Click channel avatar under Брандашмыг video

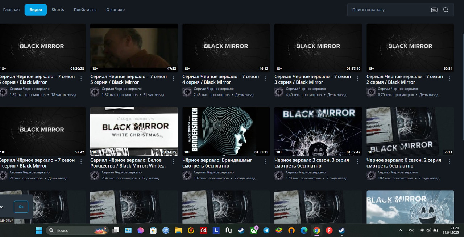coord(187,175)
